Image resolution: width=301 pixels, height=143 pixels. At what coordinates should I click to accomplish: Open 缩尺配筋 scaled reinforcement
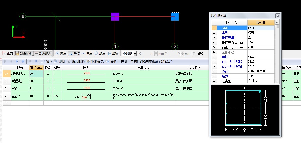tap(76, 62)
